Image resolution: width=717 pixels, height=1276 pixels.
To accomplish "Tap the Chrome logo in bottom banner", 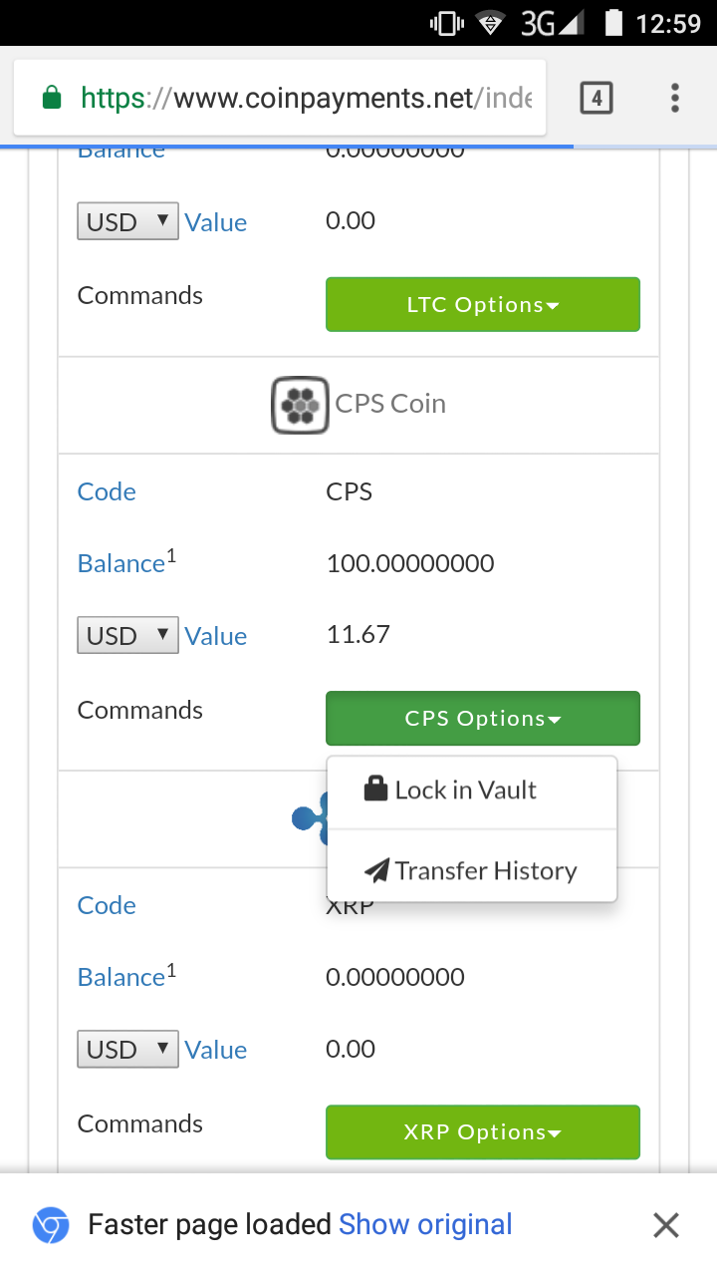I will point(51,1225).
